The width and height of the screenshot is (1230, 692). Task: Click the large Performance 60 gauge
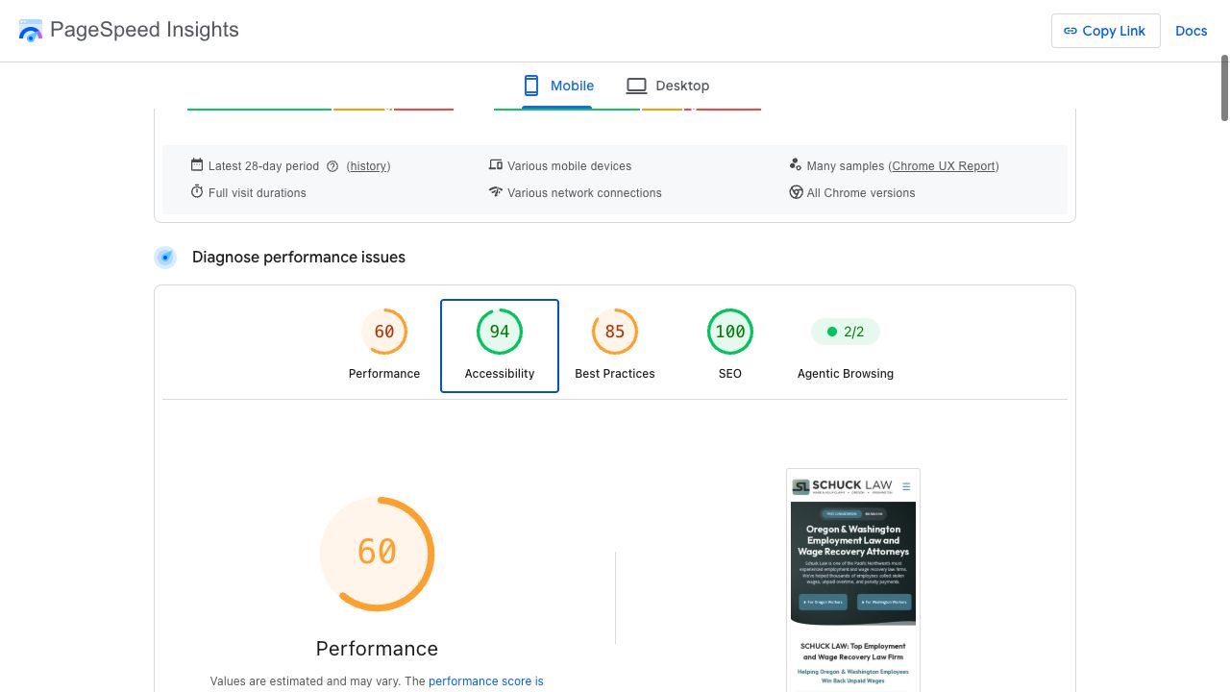tap(377, 554)
